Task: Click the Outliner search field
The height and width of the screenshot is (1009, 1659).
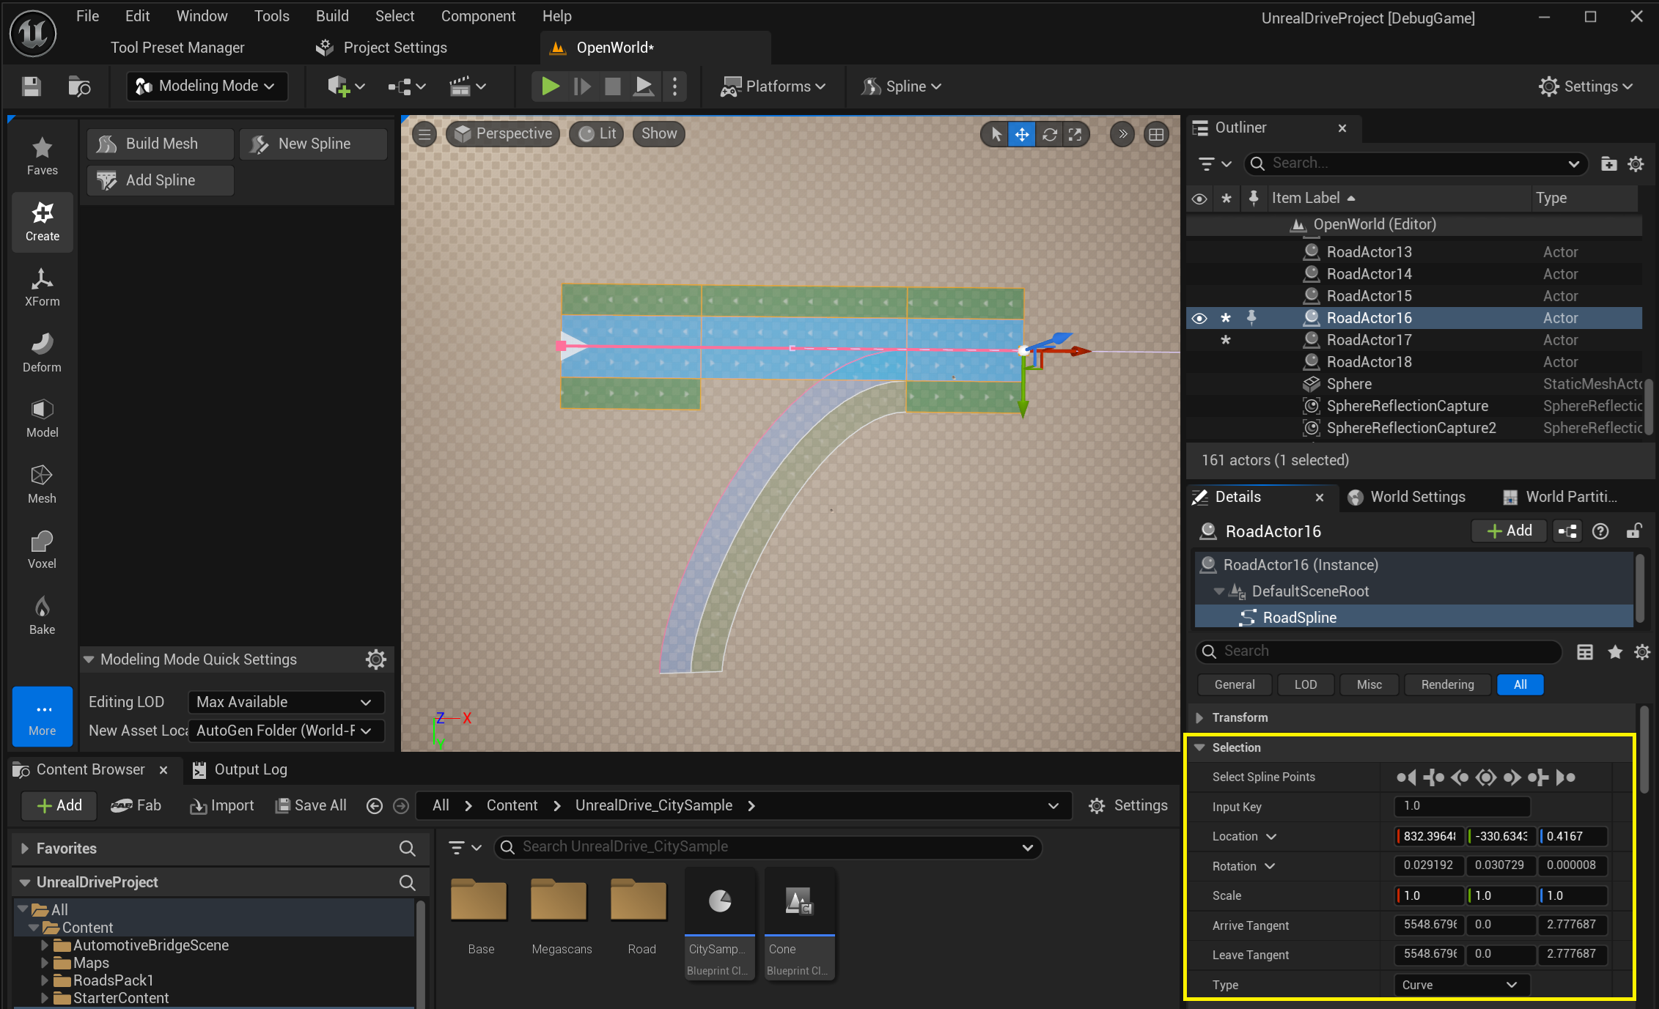Action: 1416,163
